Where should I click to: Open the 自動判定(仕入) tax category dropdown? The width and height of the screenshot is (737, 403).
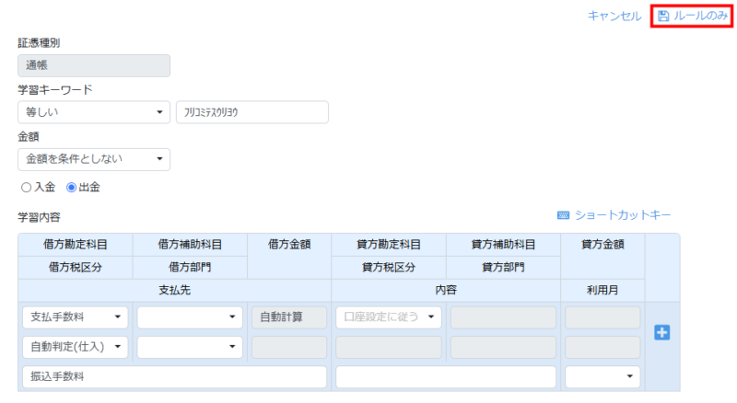coord(76,348)
